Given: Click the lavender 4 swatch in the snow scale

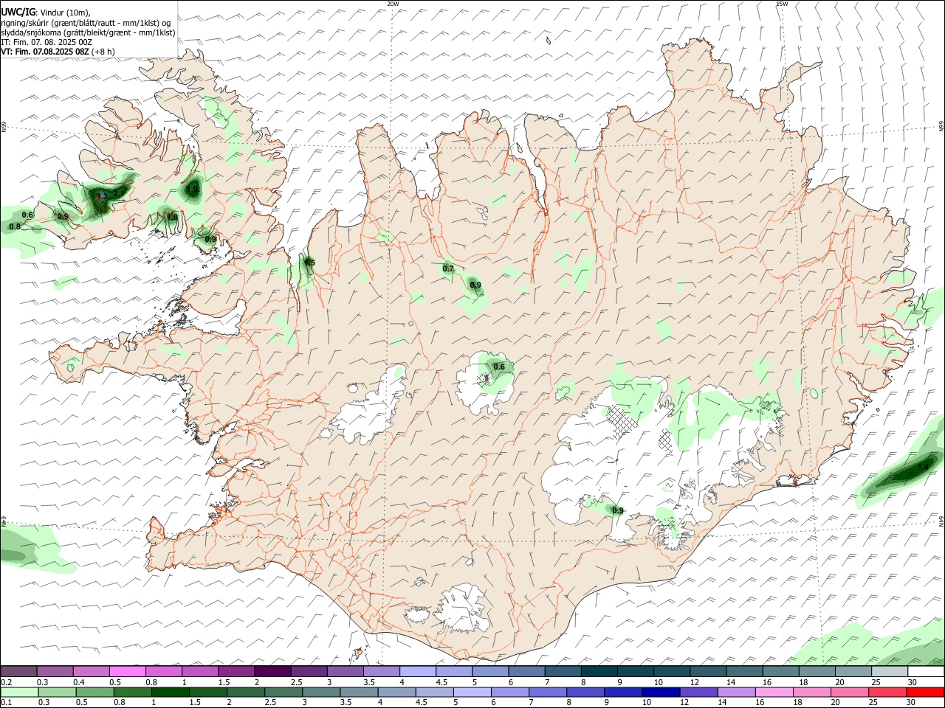Looking at the screenshot, I should (416, 672).
